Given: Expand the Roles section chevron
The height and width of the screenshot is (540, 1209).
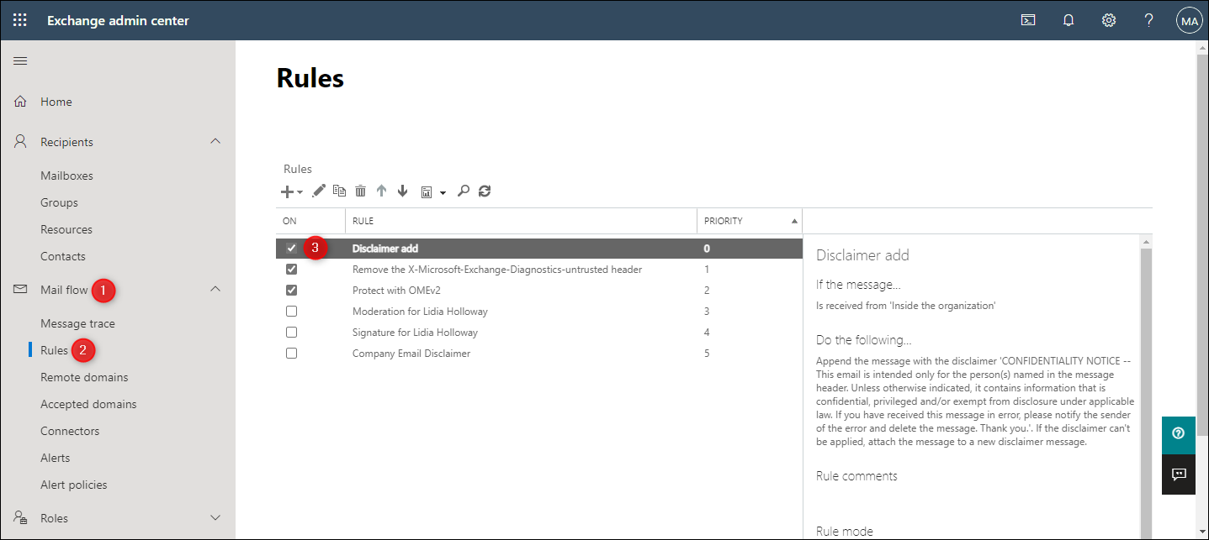Looking at the screenshot, I should (x=215, y=518).
